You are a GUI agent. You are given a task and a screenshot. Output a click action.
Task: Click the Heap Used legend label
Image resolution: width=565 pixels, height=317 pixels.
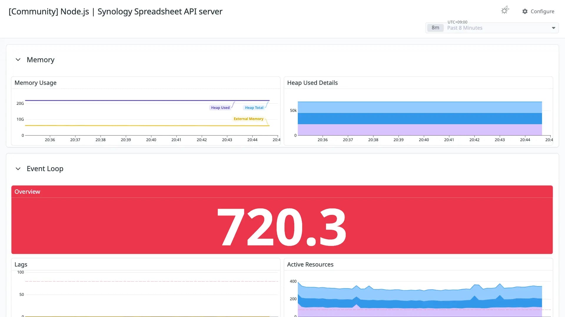click(220, 108)
